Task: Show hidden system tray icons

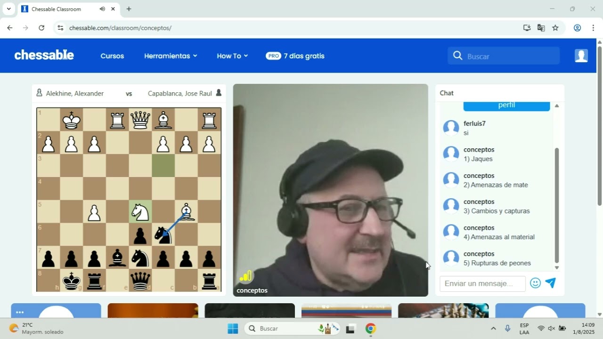Action: 493,329
